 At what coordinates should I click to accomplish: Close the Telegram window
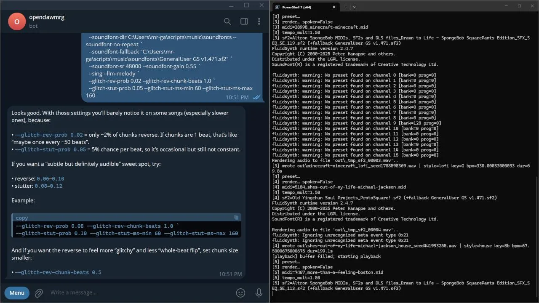tap(261, 5)
